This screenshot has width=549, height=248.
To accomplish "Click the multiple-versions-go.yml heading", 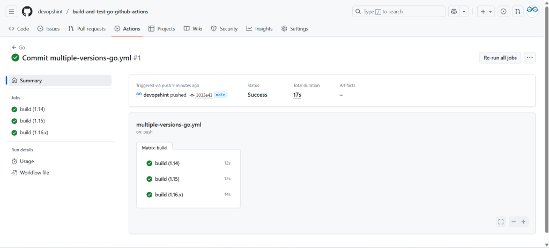I will [169, 125].
